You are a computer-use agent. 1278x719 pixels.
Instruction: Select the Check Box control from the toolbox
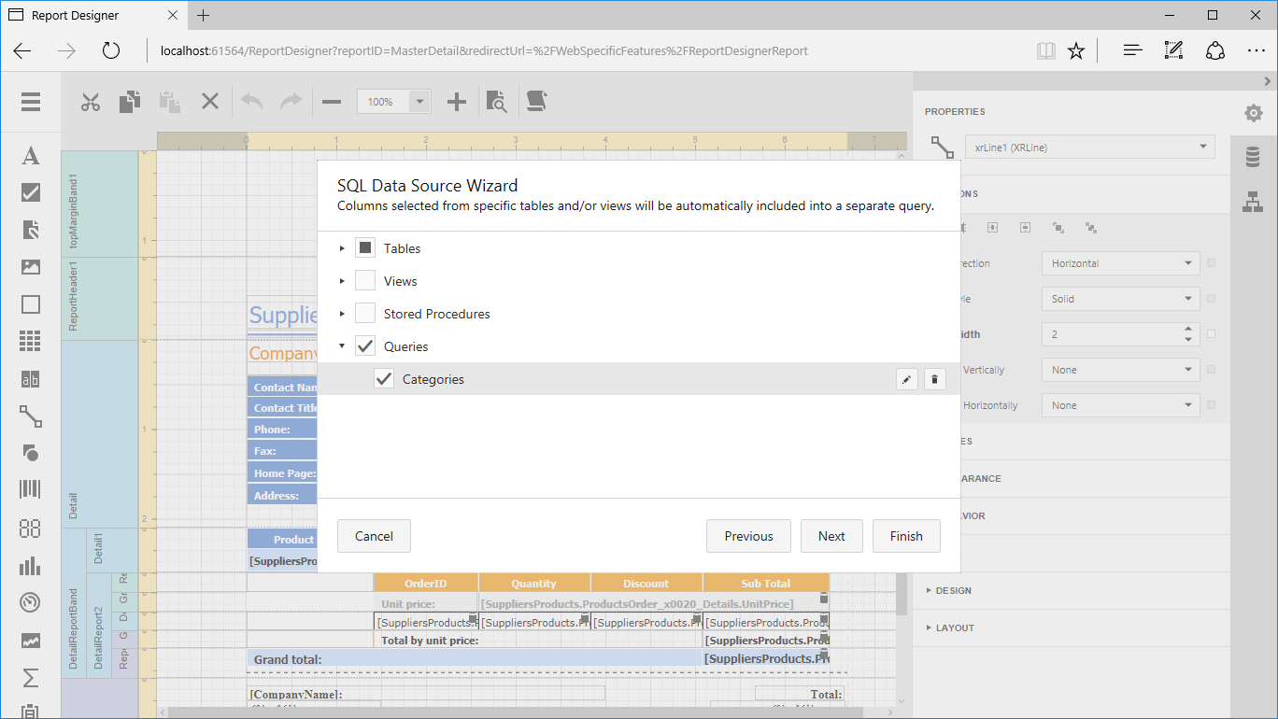pos(30,192)
